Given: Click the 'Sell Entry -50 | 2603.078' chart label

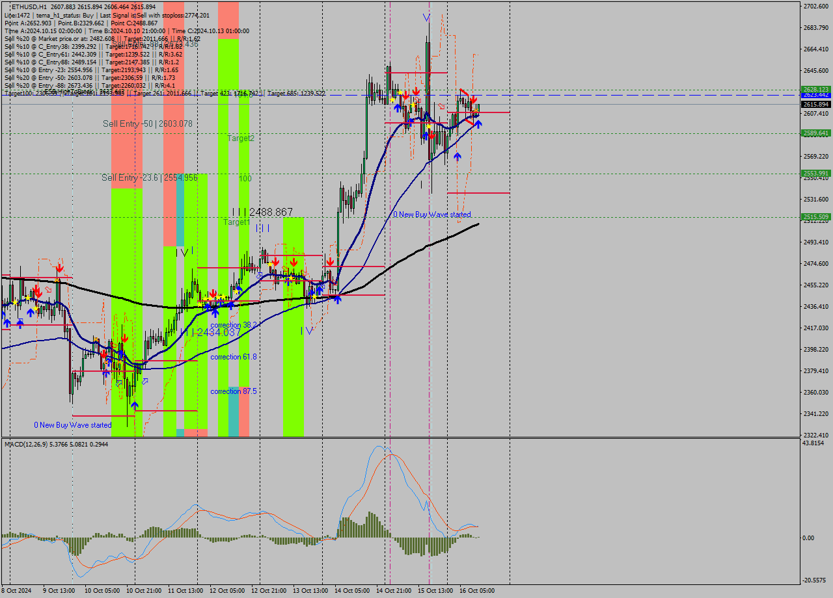Looking at the screenshot, I should point(148,123).
